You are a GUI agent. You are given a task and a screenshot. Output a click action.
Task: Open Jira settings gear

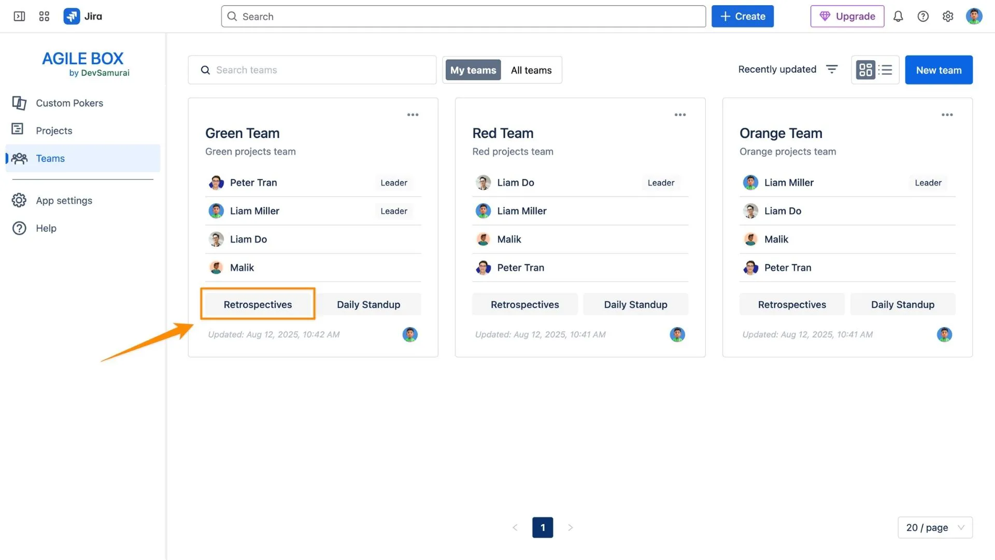[x=948, y=16]
